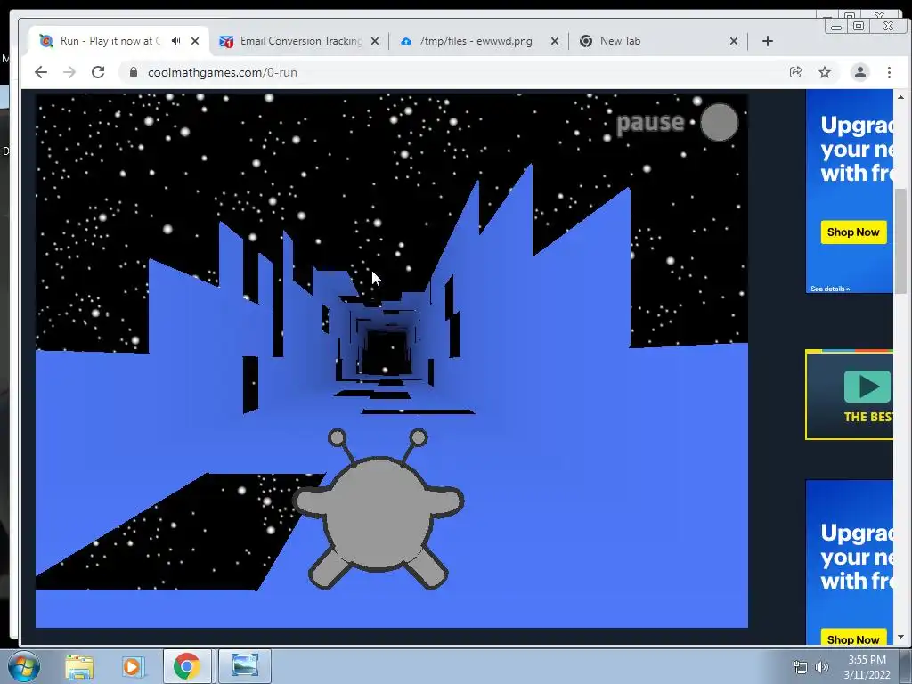Click the page scrollbar down arrow

901,637
